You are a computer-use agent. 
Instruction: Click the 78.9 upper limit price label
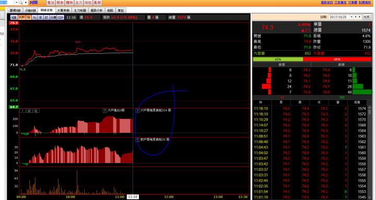(x=14, y=23)
